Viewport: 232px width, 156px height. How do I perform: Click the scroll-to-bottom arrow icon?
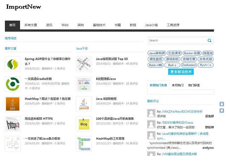coord(222,111)
